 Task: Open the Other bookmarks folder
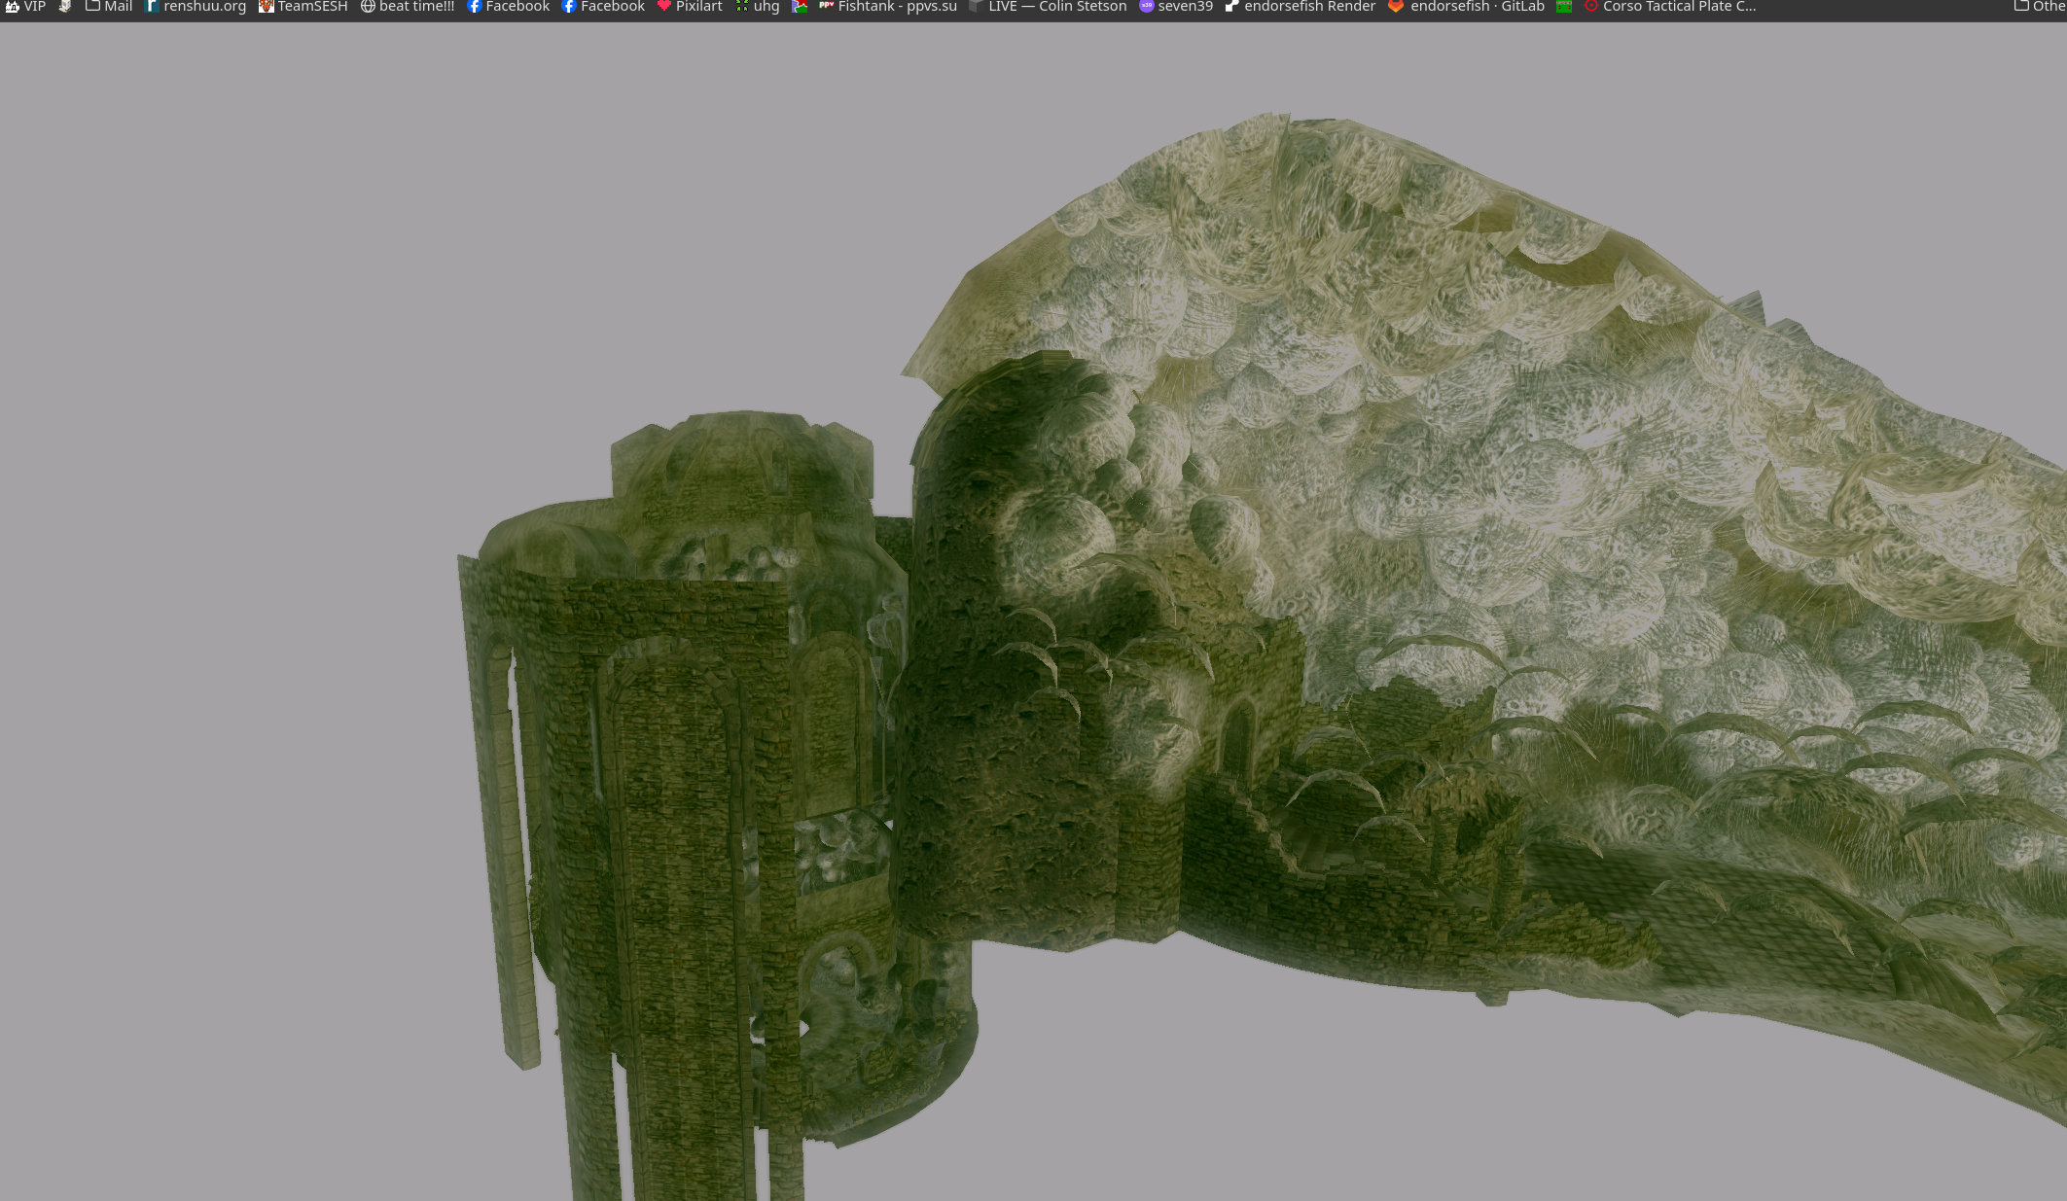2040,7
